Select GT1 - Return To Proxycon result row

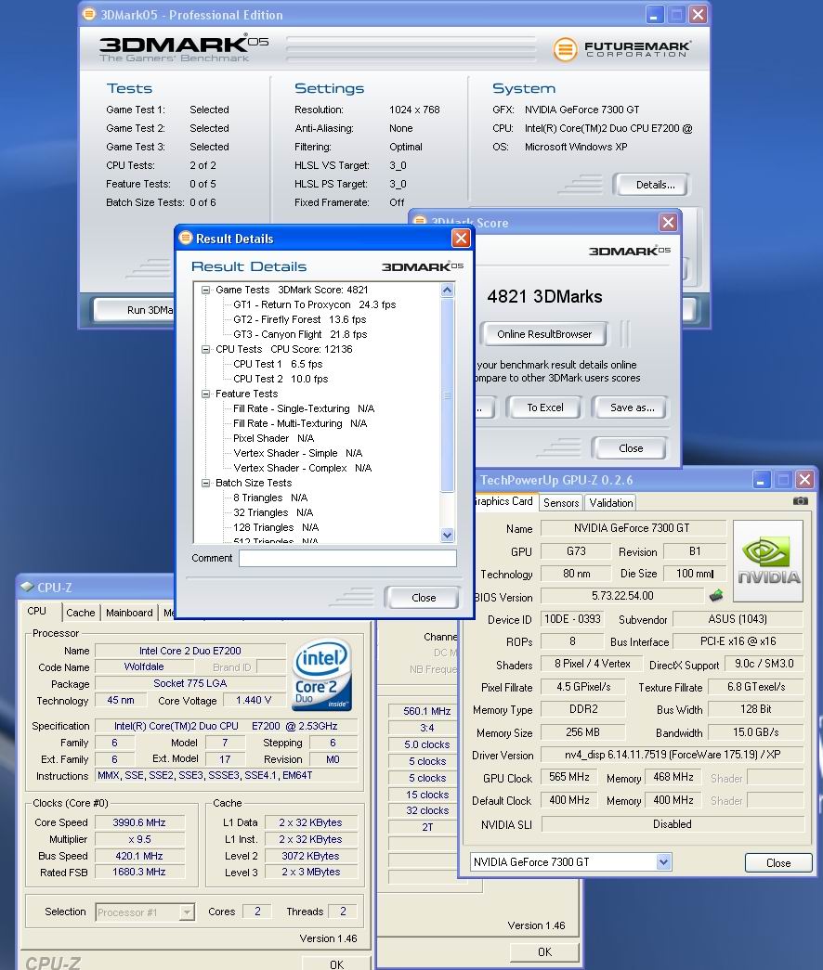point(314,304)
